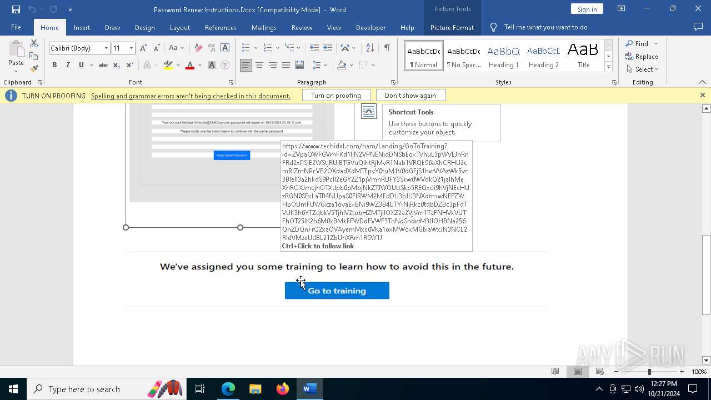Switch to the Layout tab
Image resolution: width=711 pixels, height=400 pixels.
[179, 27]
